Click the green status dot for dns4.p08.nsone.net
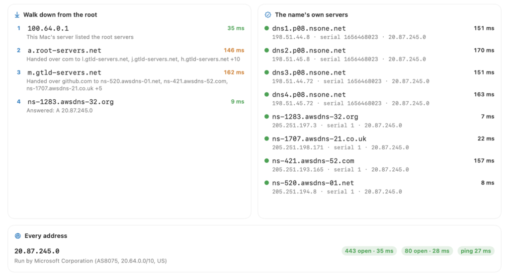509x276 pixels. coord(266,94)
